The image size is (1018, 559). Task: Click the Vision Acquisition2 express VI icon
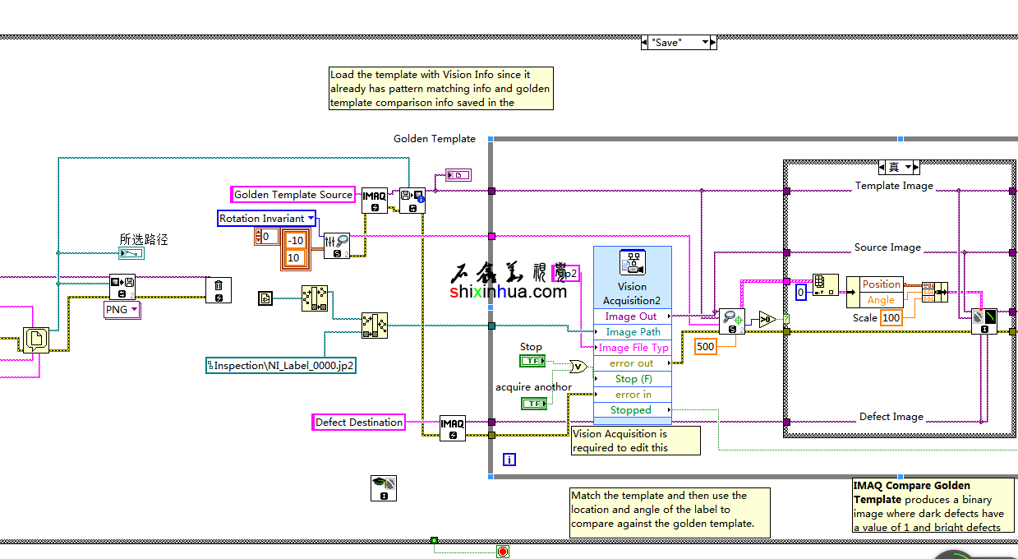coord(632,263)
